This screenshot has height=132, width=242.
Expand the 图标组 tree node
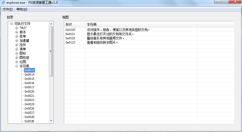tap(17, 58)
